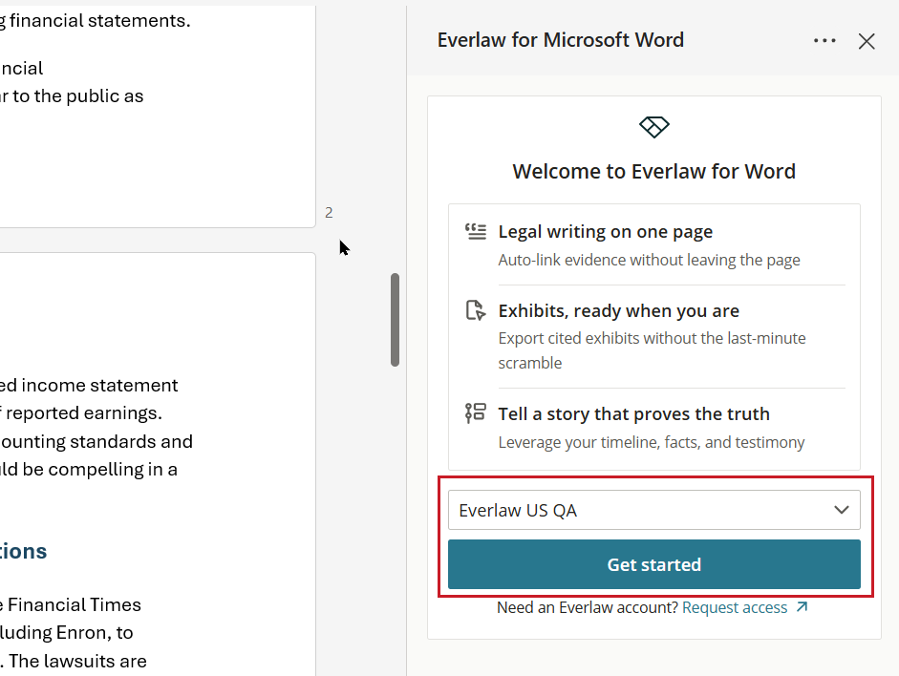Click 'Export cited exhibits' description text
The image size is (899, 676).
point(652,350)
